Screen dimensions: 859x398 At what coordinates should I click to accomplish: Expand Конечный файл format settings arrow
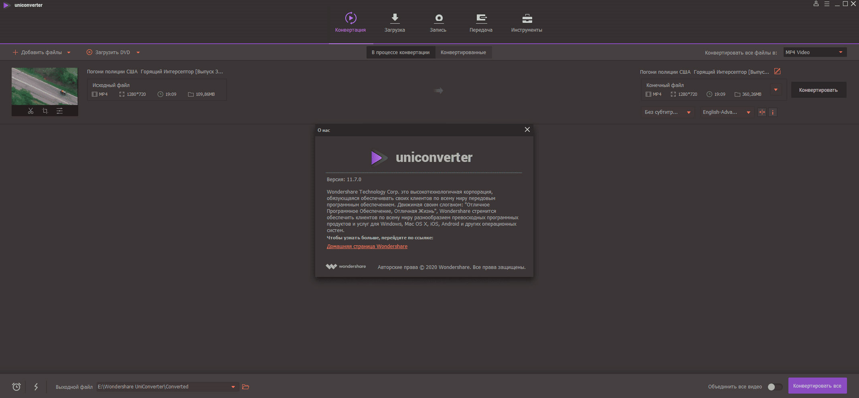(776, 90)
